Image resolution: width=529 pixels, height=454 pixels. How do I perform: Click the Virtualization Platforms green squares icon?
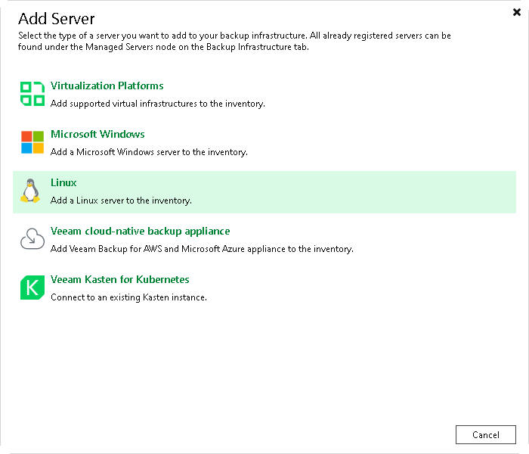coord(32,94)
